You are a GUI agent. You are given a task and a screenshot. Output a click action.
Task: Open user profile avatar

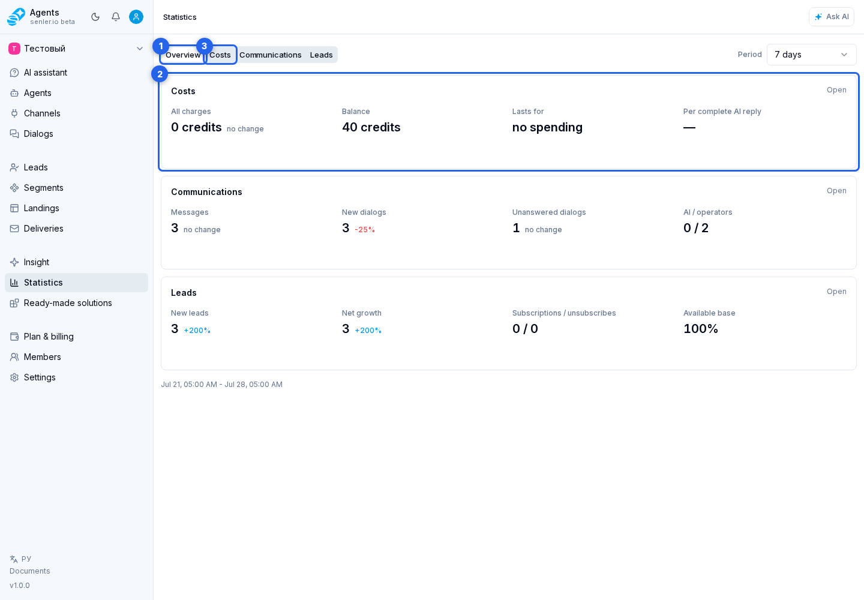coord(136,17)
